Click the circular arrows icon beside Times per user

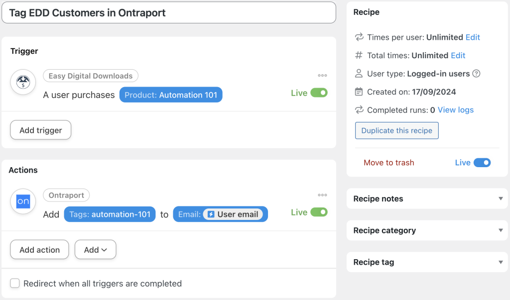(358, 37)
